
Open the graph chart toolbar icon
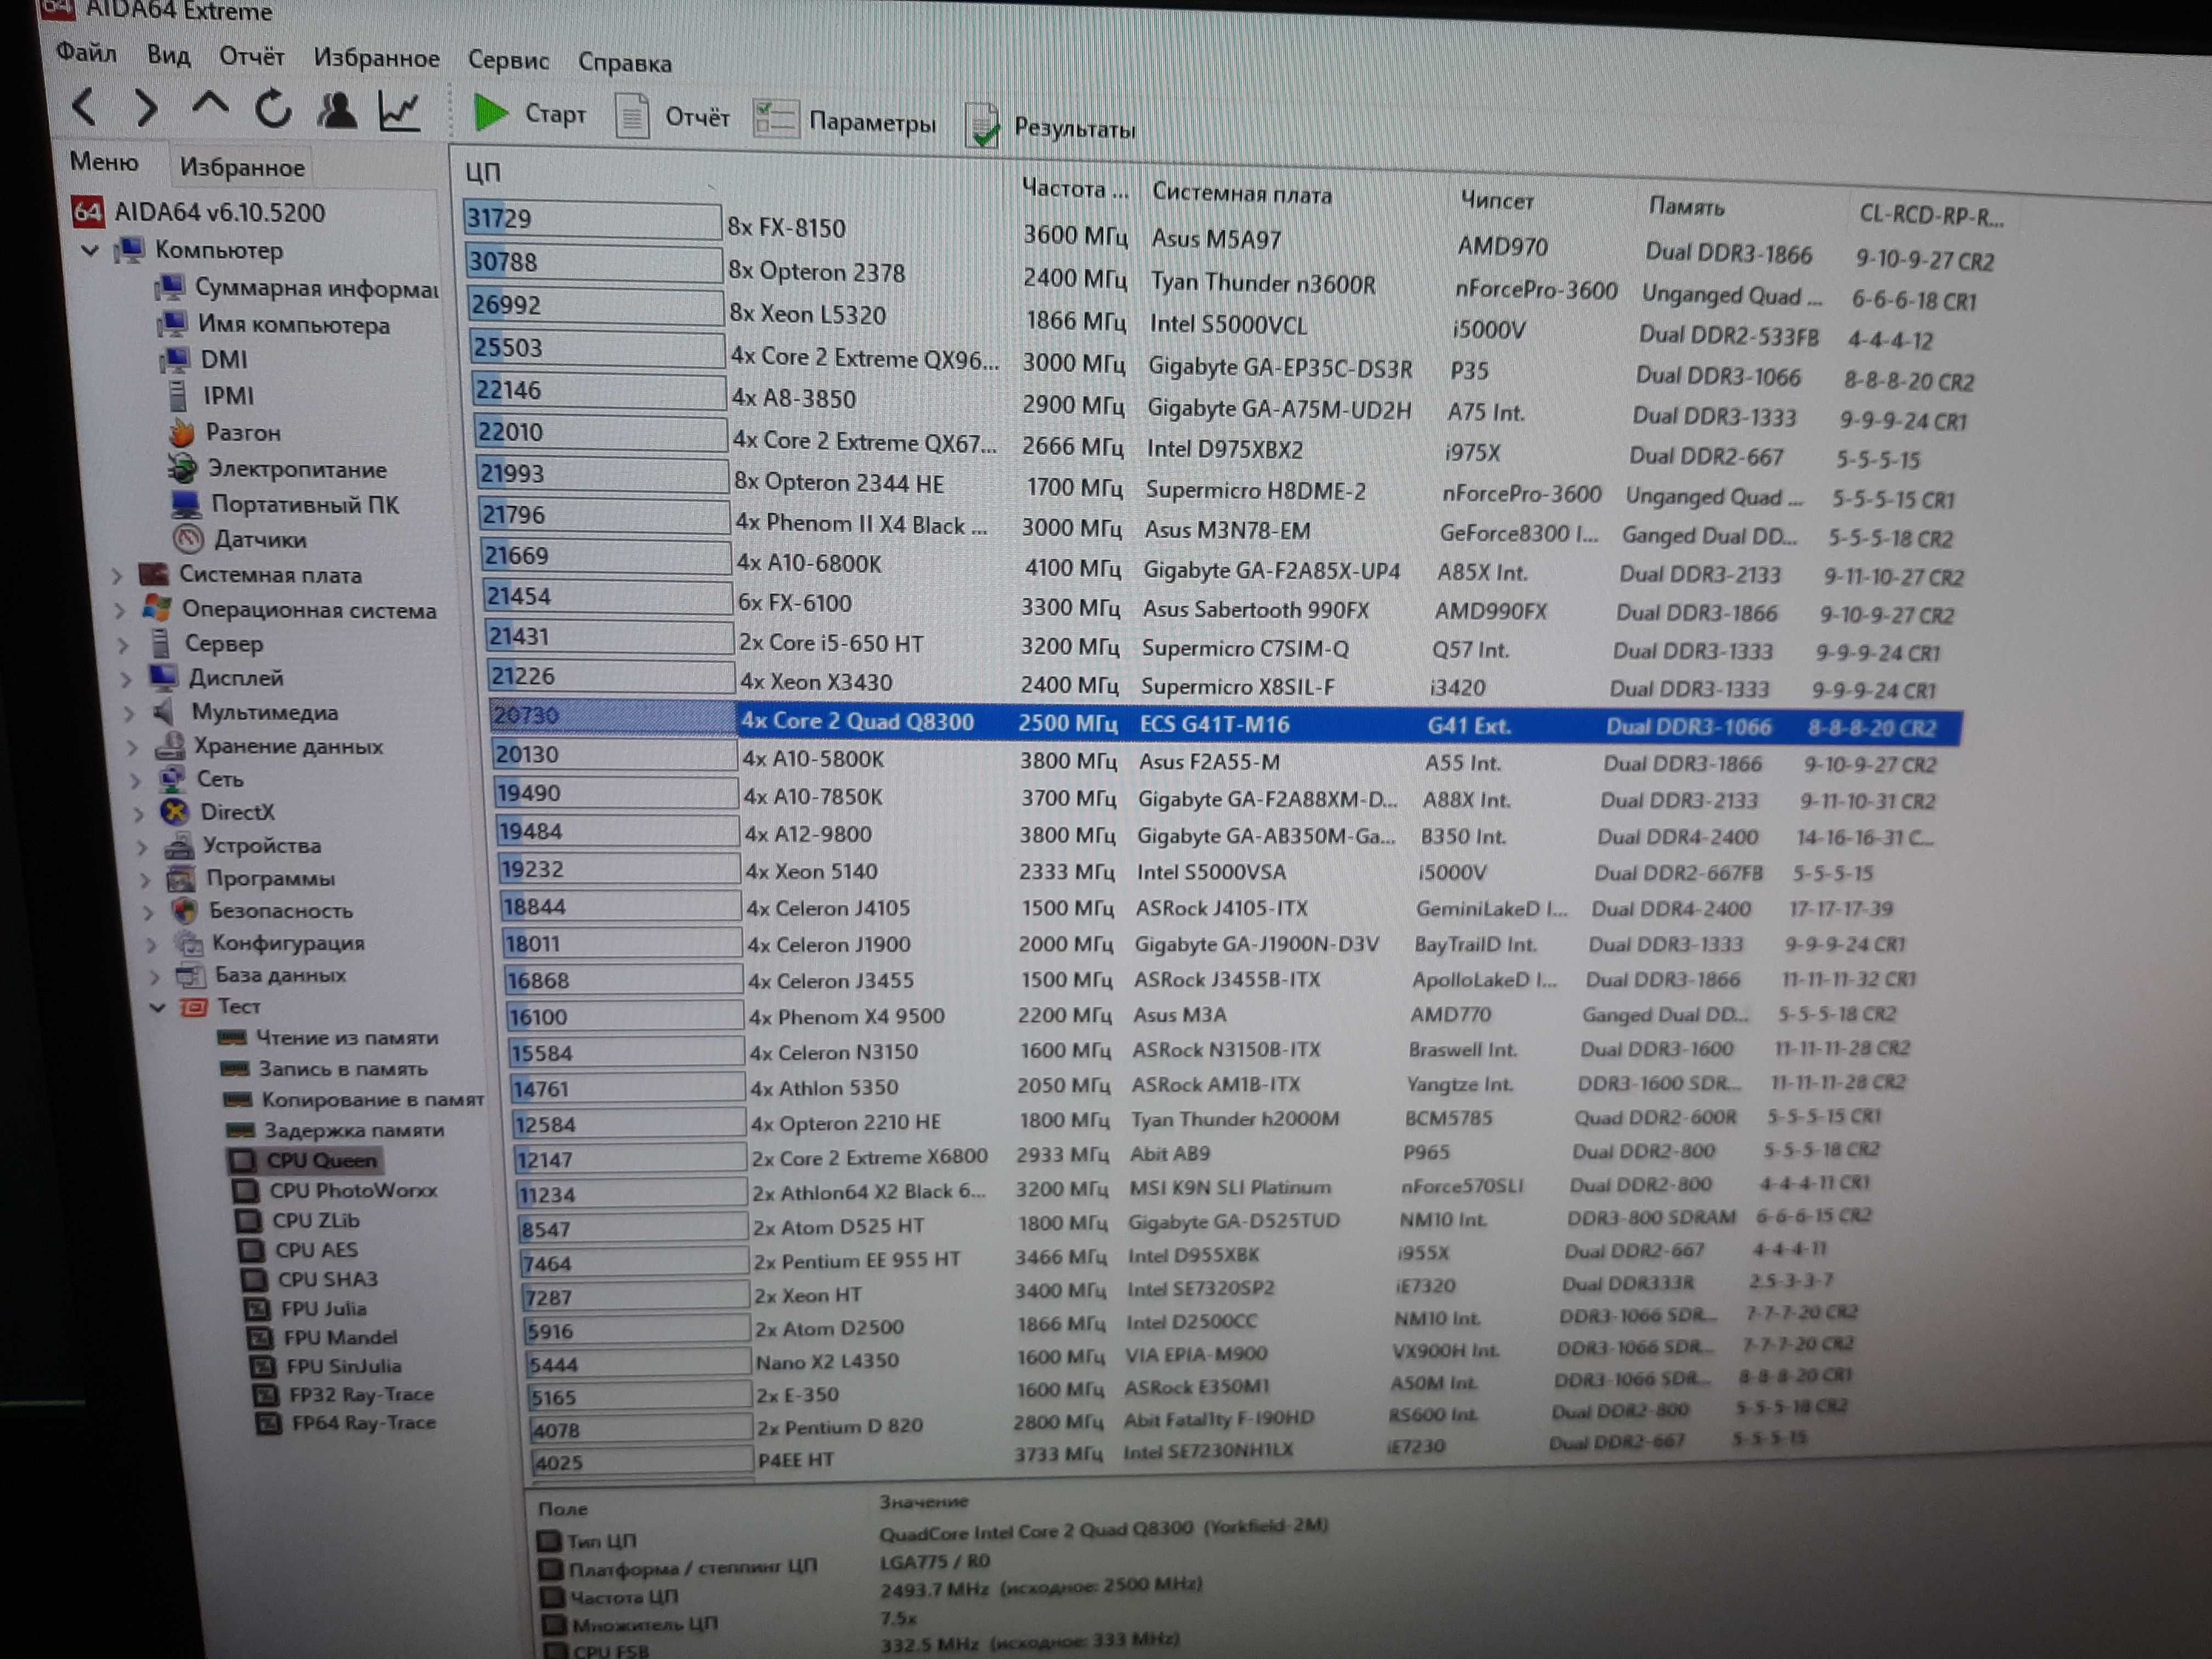[x=399, y=112]
